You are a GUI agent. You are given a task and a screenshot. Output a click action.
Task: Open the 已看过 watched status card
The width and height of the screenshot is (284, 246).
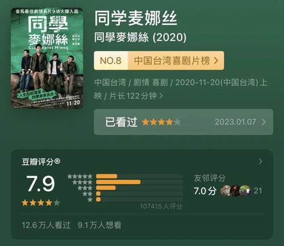tap(183, 122)
